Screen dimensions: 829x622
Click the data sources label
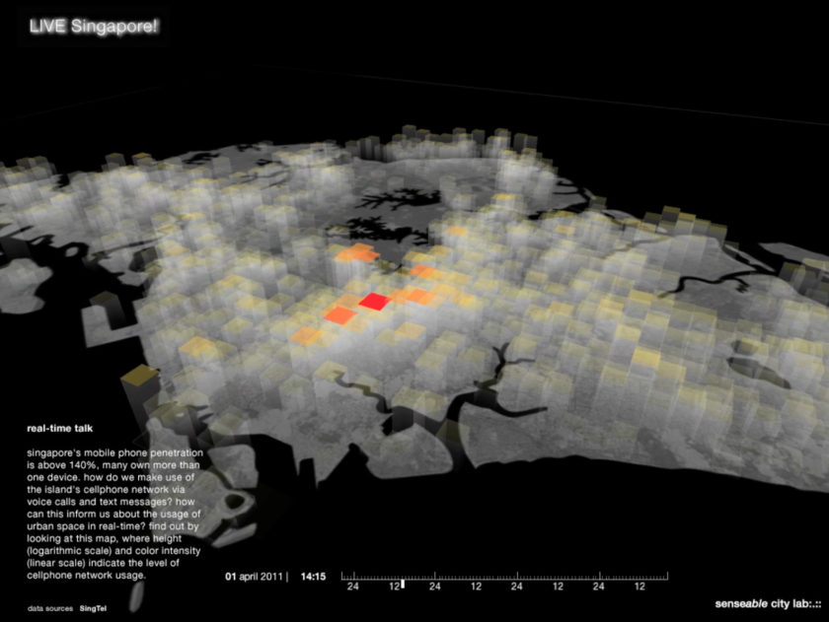click(50, 608)
